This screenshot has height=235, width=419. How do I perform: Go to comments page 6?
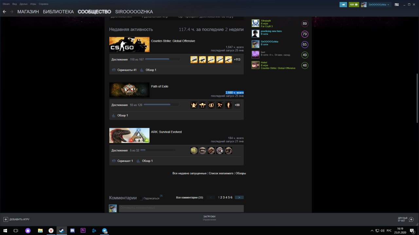(231, 197)
